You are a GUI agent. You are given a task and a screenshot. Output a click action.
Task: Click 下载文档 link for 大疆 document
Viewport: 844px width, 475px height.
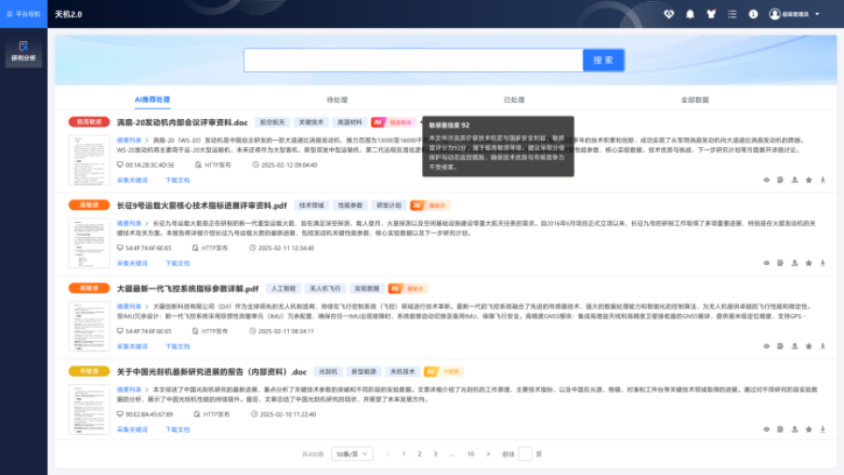[177, 345]
